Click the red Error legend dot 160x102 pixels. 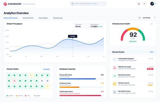(25, 96)
